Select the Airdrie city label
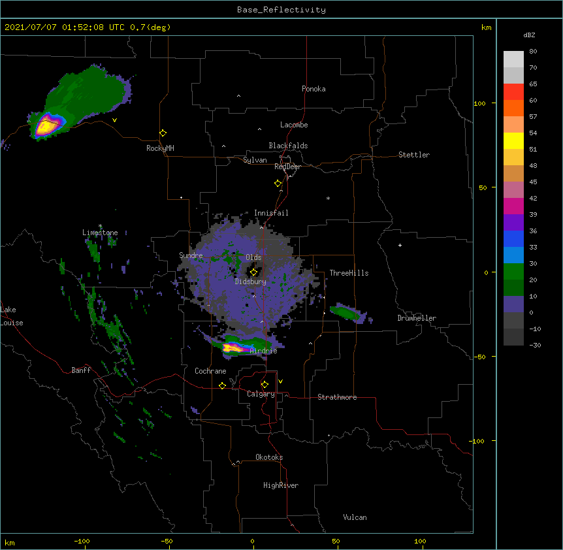563x550 pixels. coord(264,351)
